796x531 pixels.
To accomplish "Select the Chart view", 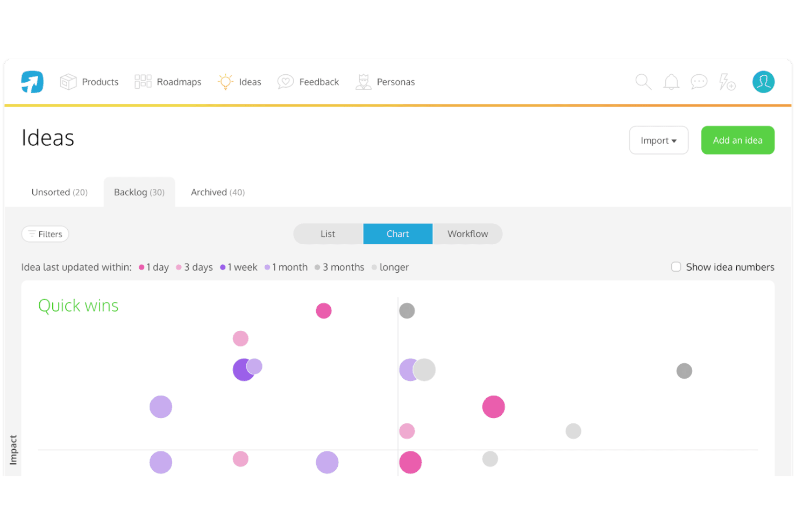I will point(398,234).
